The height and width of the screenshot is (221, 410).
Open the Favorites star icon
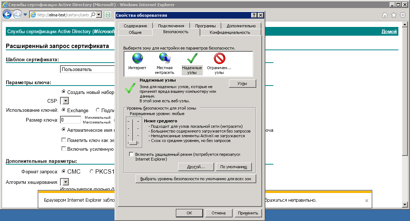(394, 15)
